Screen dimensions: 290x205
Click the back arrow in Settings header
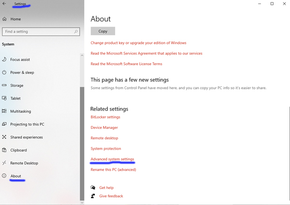pyautogui.click(x=4, y=3)
